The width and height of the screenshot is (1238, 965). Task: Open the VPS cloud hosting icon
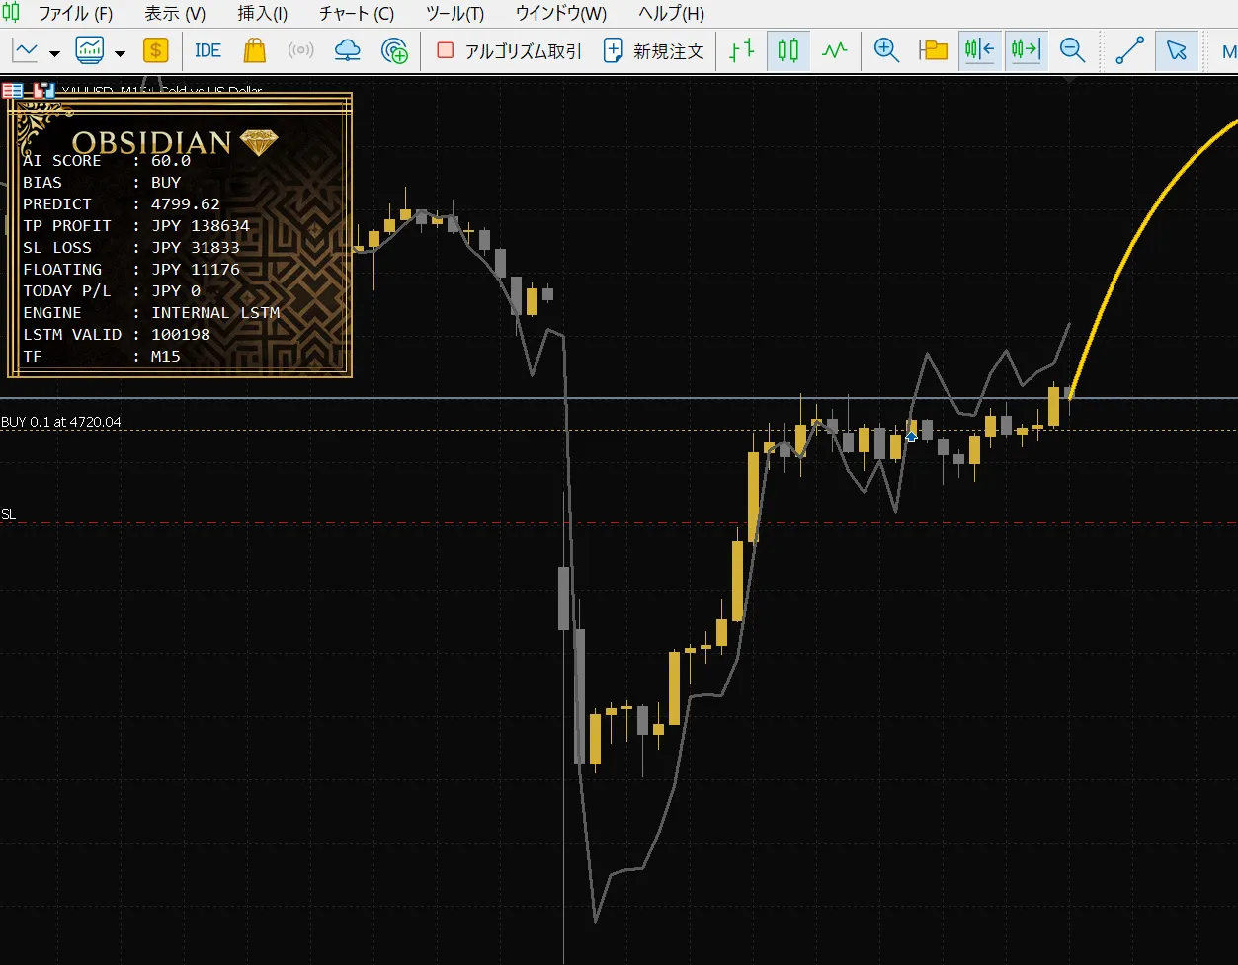coord(348,51)
